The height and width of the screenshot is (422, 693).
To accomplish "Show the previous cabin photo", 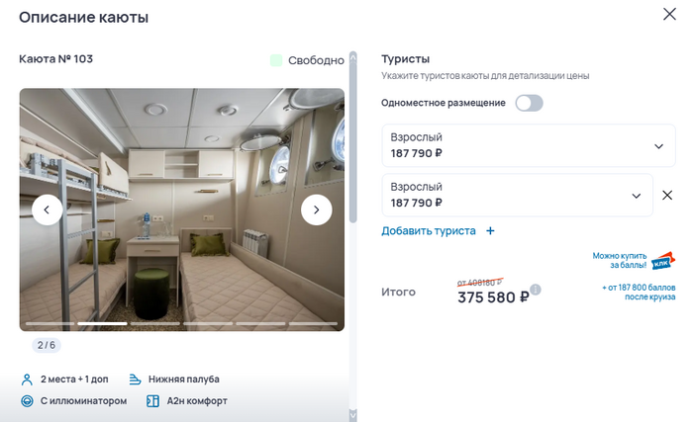I will [x=48, y=210].
